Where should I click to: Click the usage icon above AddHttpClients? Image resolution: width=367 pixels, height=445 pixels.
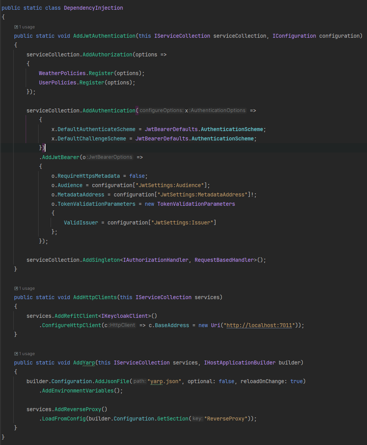click(16, 288)
